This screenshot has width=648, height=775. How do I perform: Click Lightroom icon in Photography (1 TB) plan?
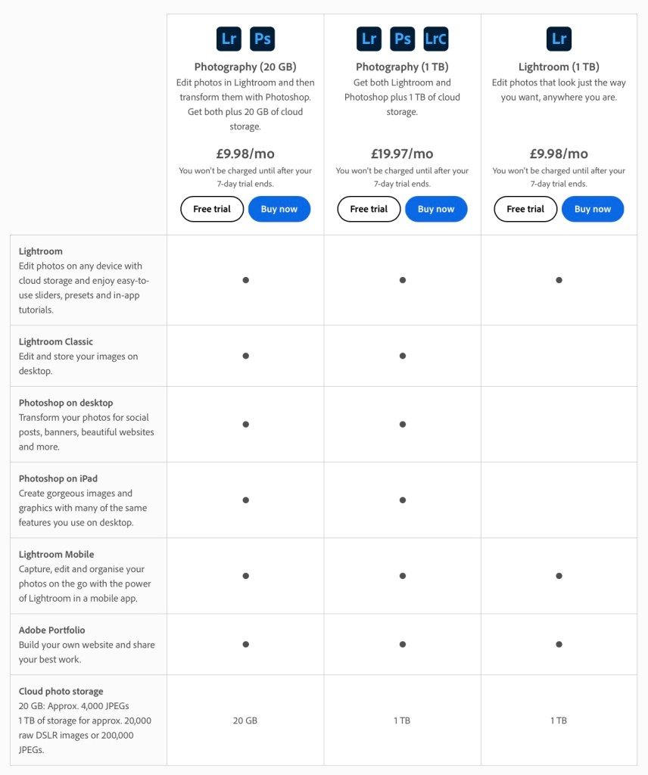click(x=369, y=39)
